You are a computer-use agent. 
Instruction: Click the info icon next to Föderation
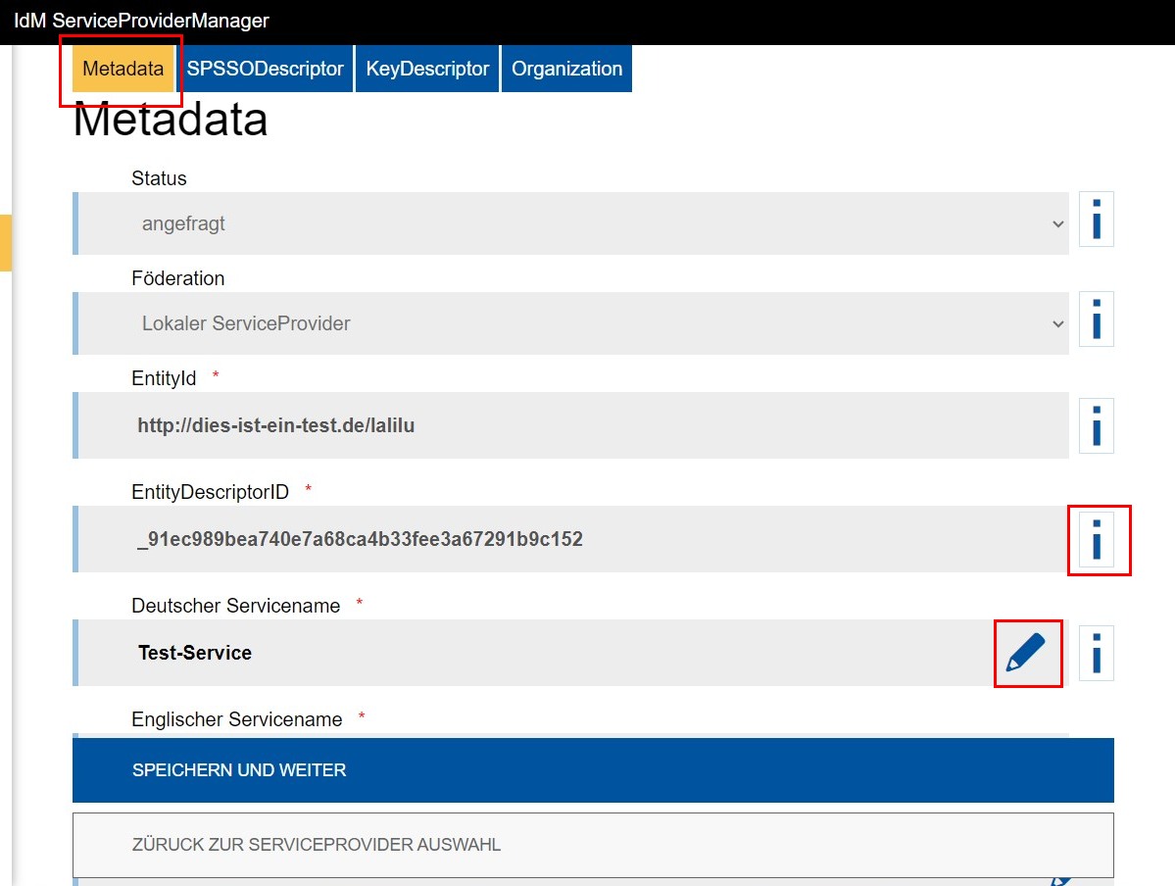(x=1095, y=319)
